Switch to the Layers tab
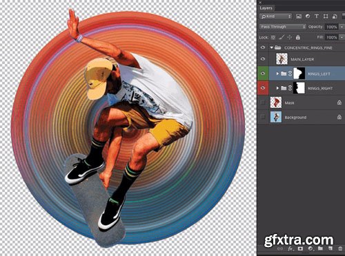Image resolution: width=345 pixels, height=256 pixels. [x=266, y=8]
